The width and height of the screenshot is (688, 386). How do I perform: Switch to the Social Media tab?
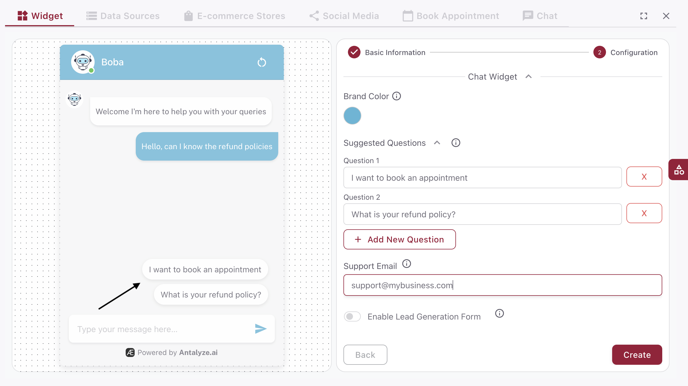click(350, 16)
